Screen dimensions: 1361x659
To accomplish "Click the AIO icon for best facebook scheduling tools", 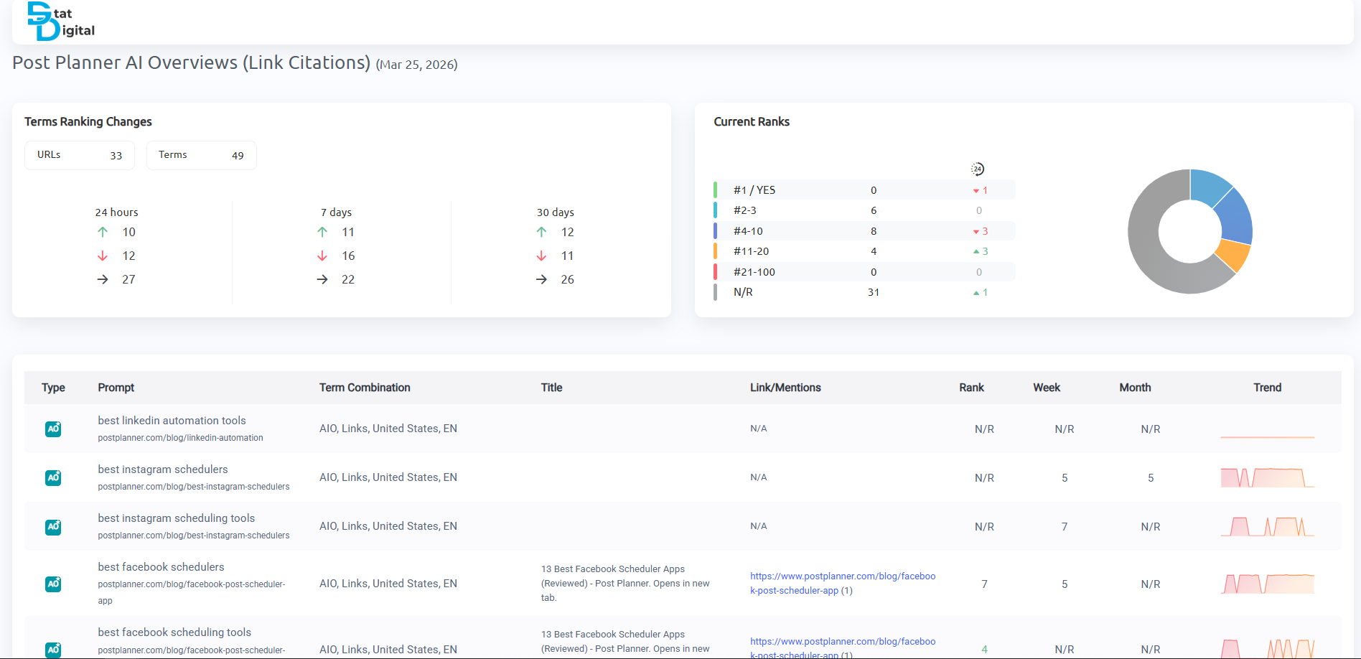I will (53, 650).
